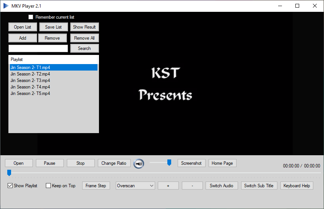Image resolution: width=324 pixels, height=209 pixels.
Task: Select Jin Season 2- T3.mp4 in playlist
Action: coord(30,80)
